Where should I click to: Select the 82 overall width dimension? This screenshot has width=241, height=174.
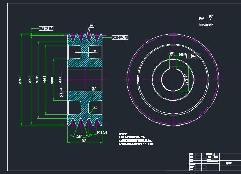tap(84, 141)
